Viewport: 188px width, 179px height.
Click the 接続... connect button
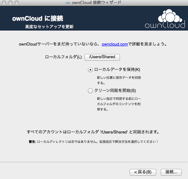(171, 172)
